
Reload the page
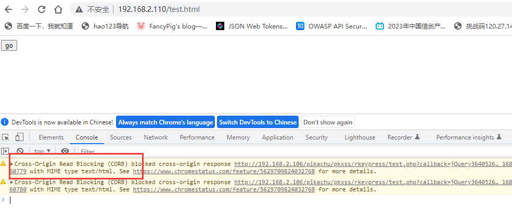[42, 9]
